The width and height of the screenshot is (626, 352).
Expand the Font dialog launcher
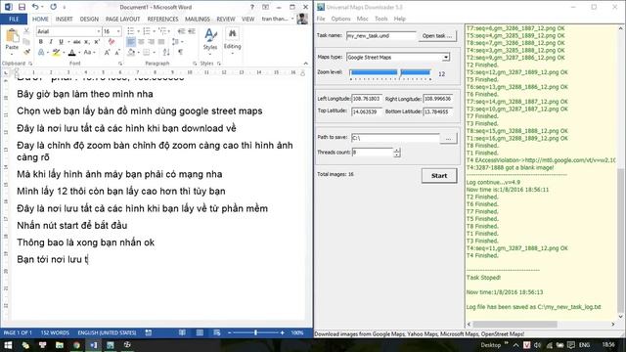pos(120,64)
